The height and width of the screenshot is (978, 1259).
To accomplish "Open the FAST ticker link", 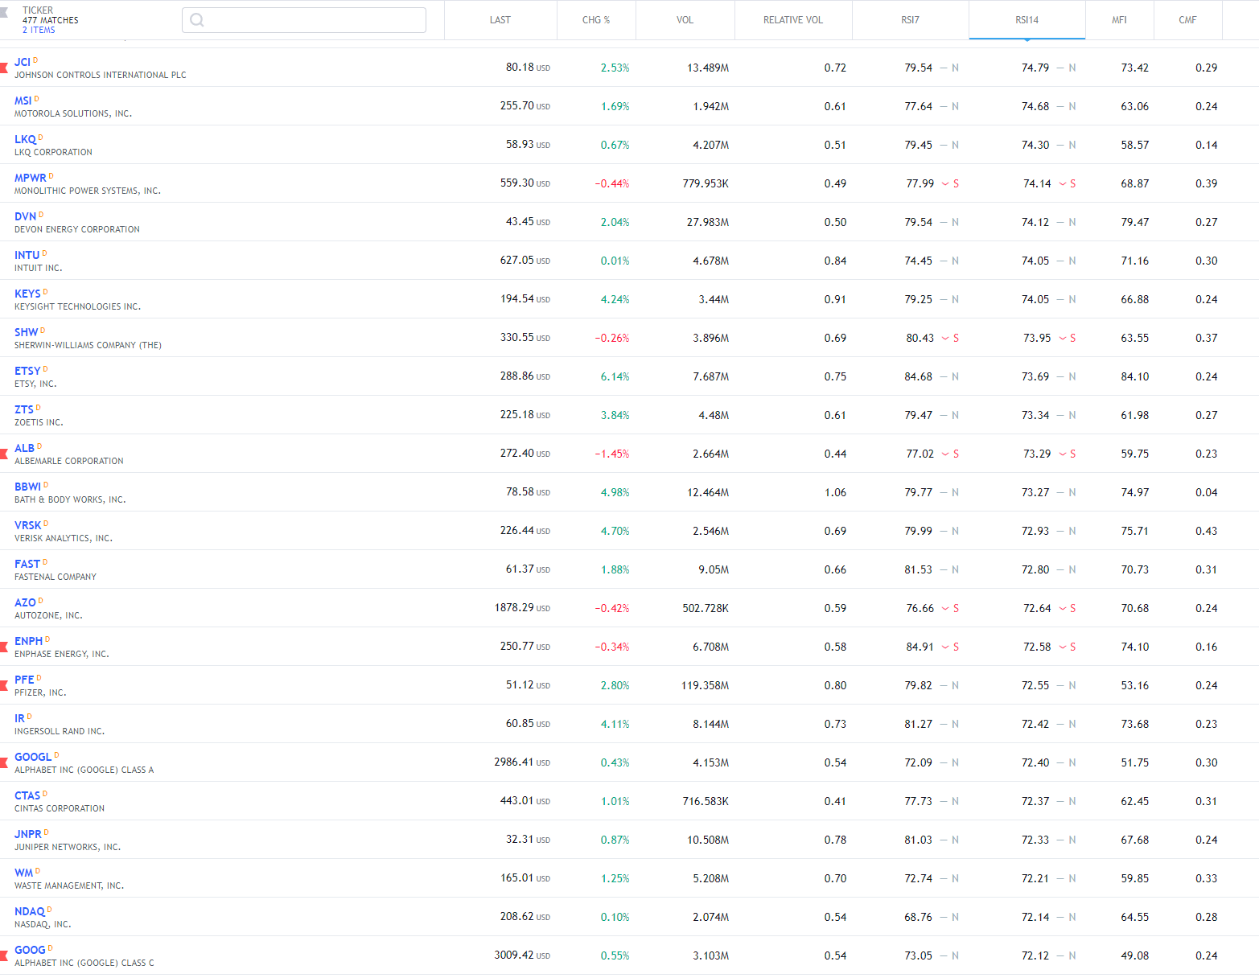I will point(27,564).
